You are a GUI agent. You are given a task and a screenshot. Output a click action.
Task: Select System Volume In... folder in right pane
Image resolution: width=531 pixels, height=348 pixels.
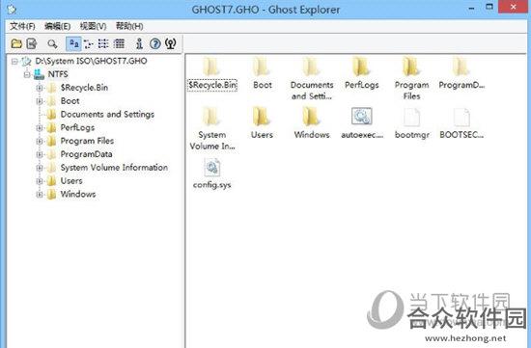211,117
